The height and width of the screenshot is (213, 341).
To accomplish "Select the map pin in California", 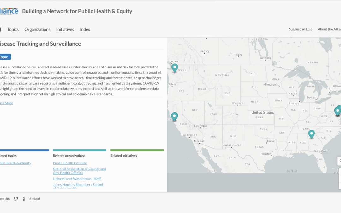I will click(x=174, y=116).
